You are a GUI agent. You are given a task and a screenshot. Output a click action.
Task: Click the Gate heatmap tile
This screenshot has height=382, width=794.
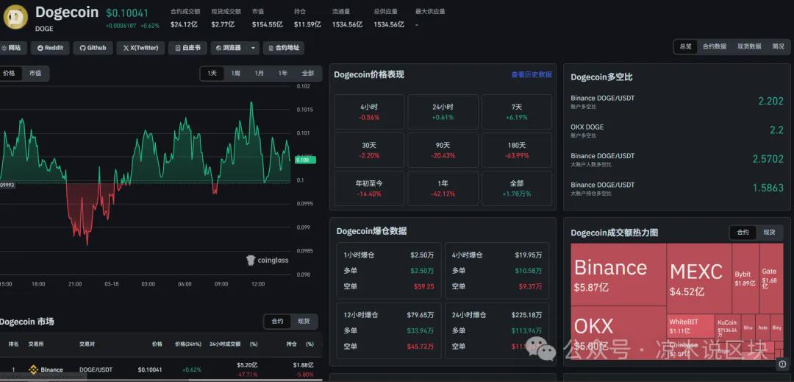pyautogui.click(x=771, y=279)
